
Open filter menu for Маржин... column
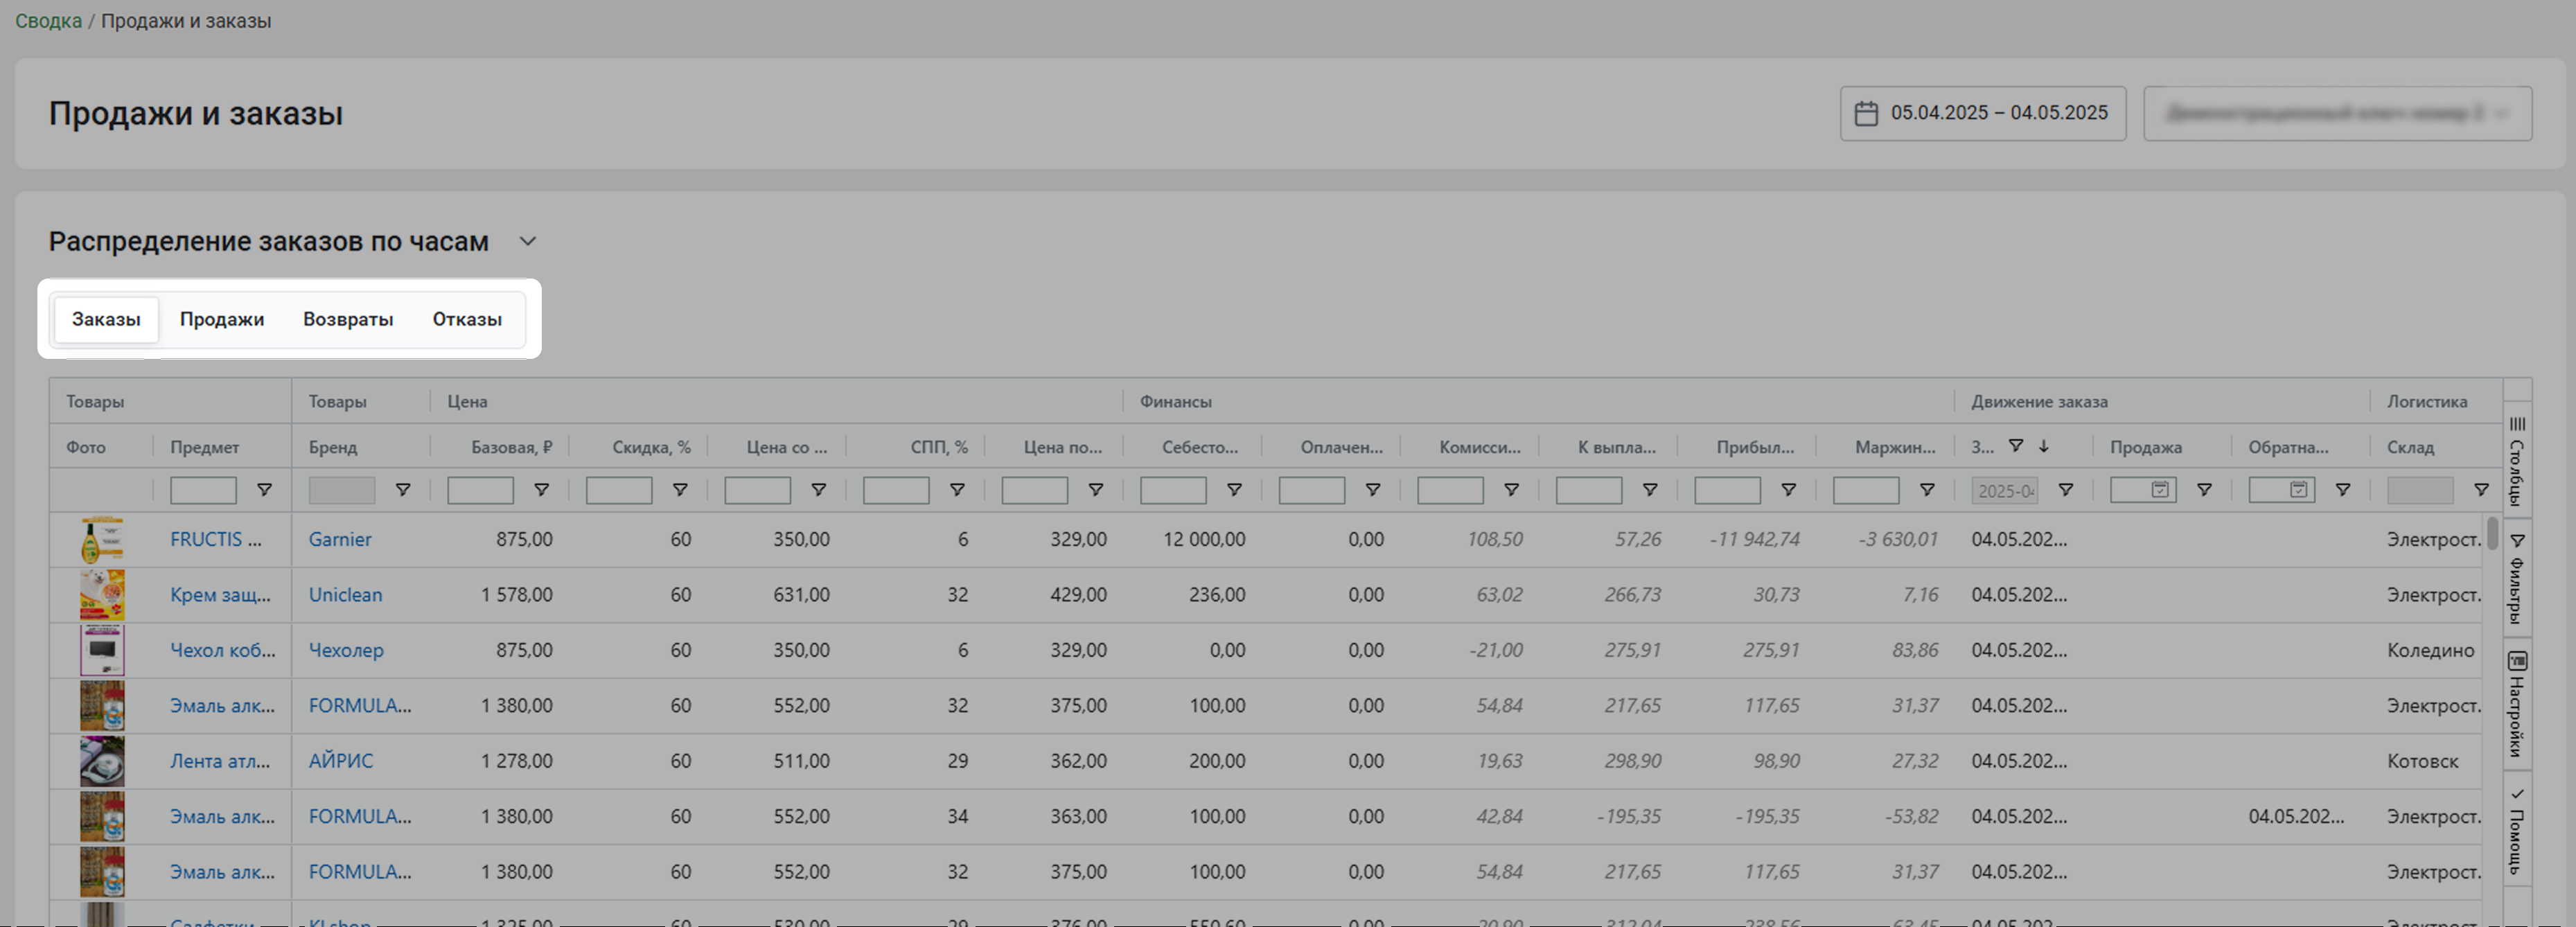coord(1927,490)
